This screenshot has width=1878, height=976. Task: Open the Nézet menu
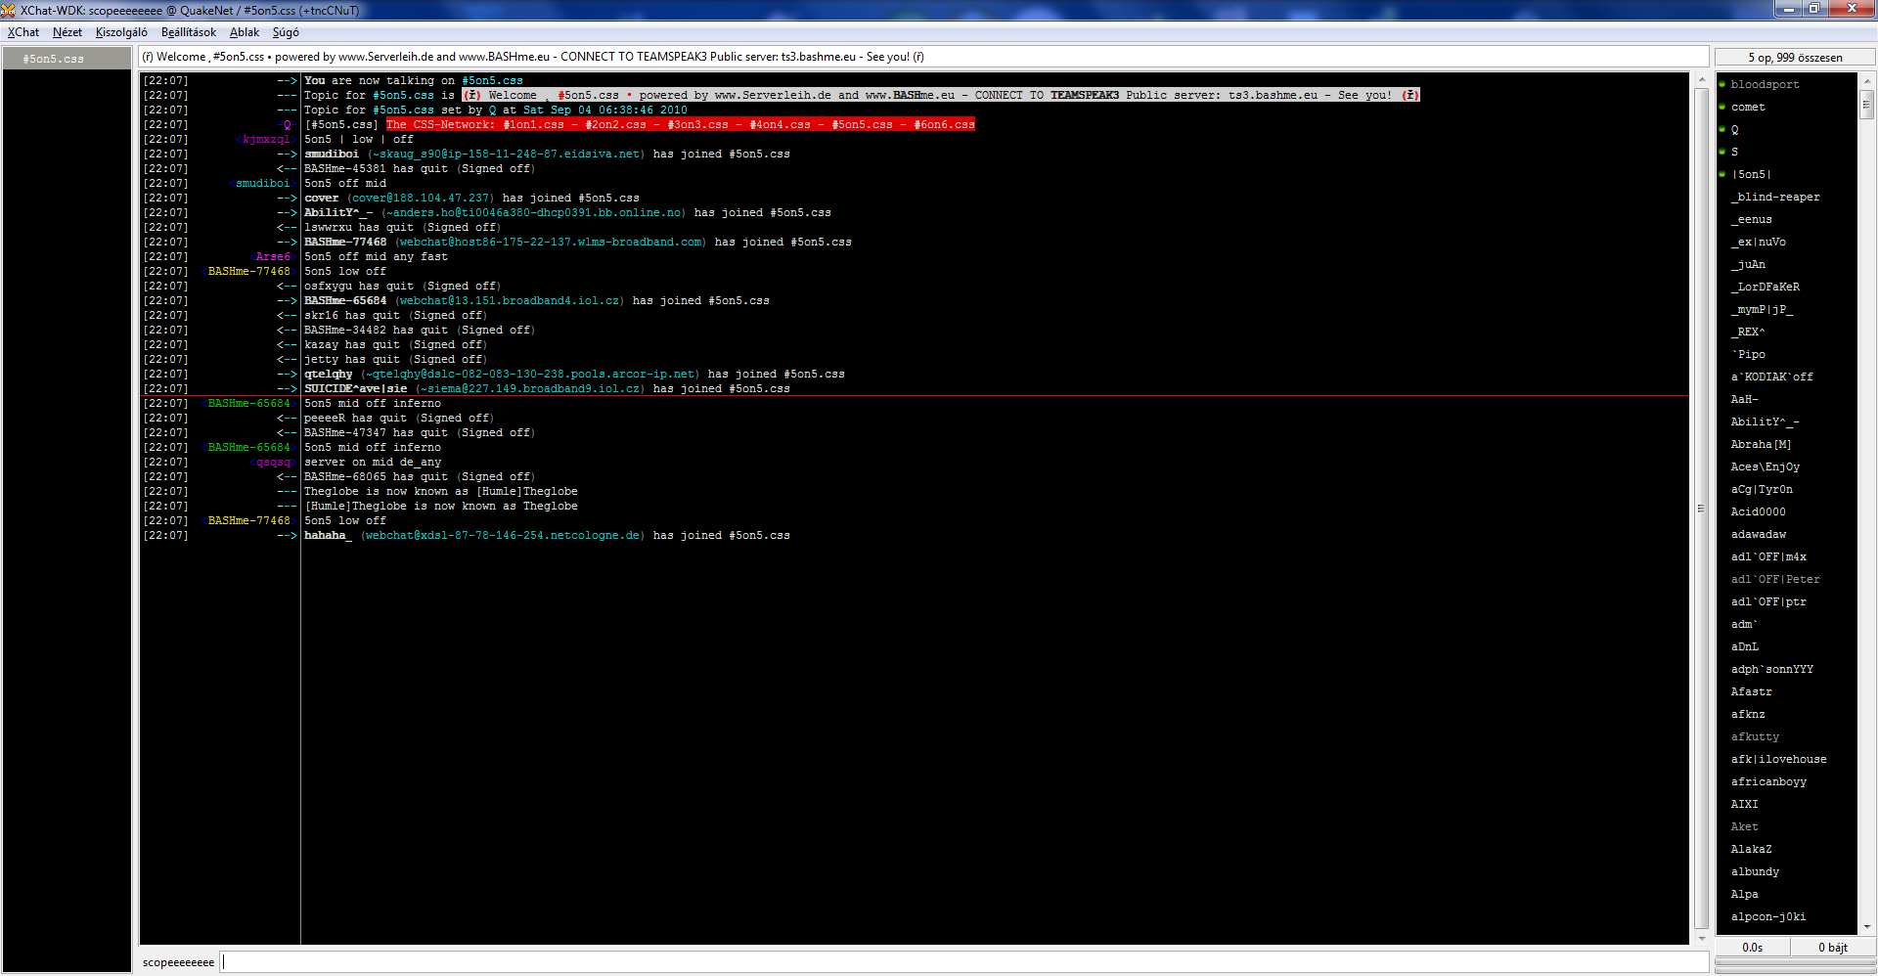click(x=67, y=32)
